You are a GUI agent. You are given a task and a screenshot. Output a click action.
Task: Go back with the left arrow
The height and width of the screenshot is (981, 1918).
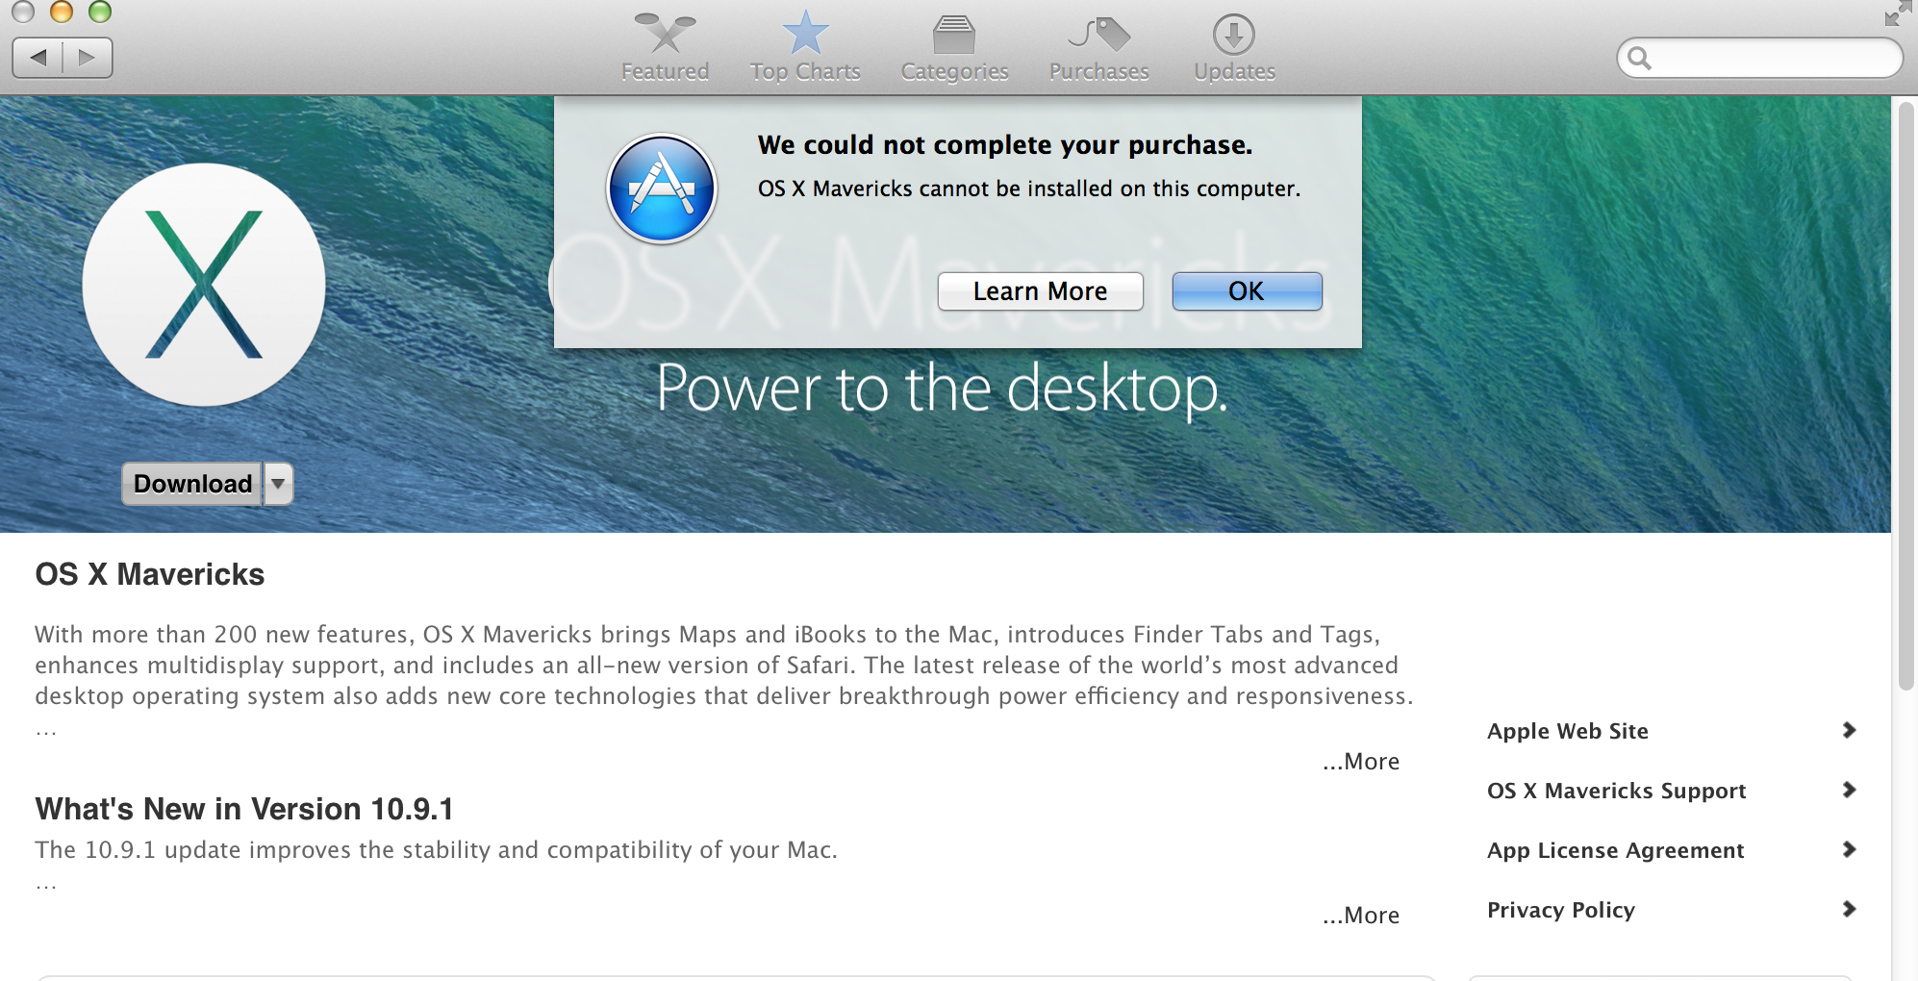coord(38,58)
